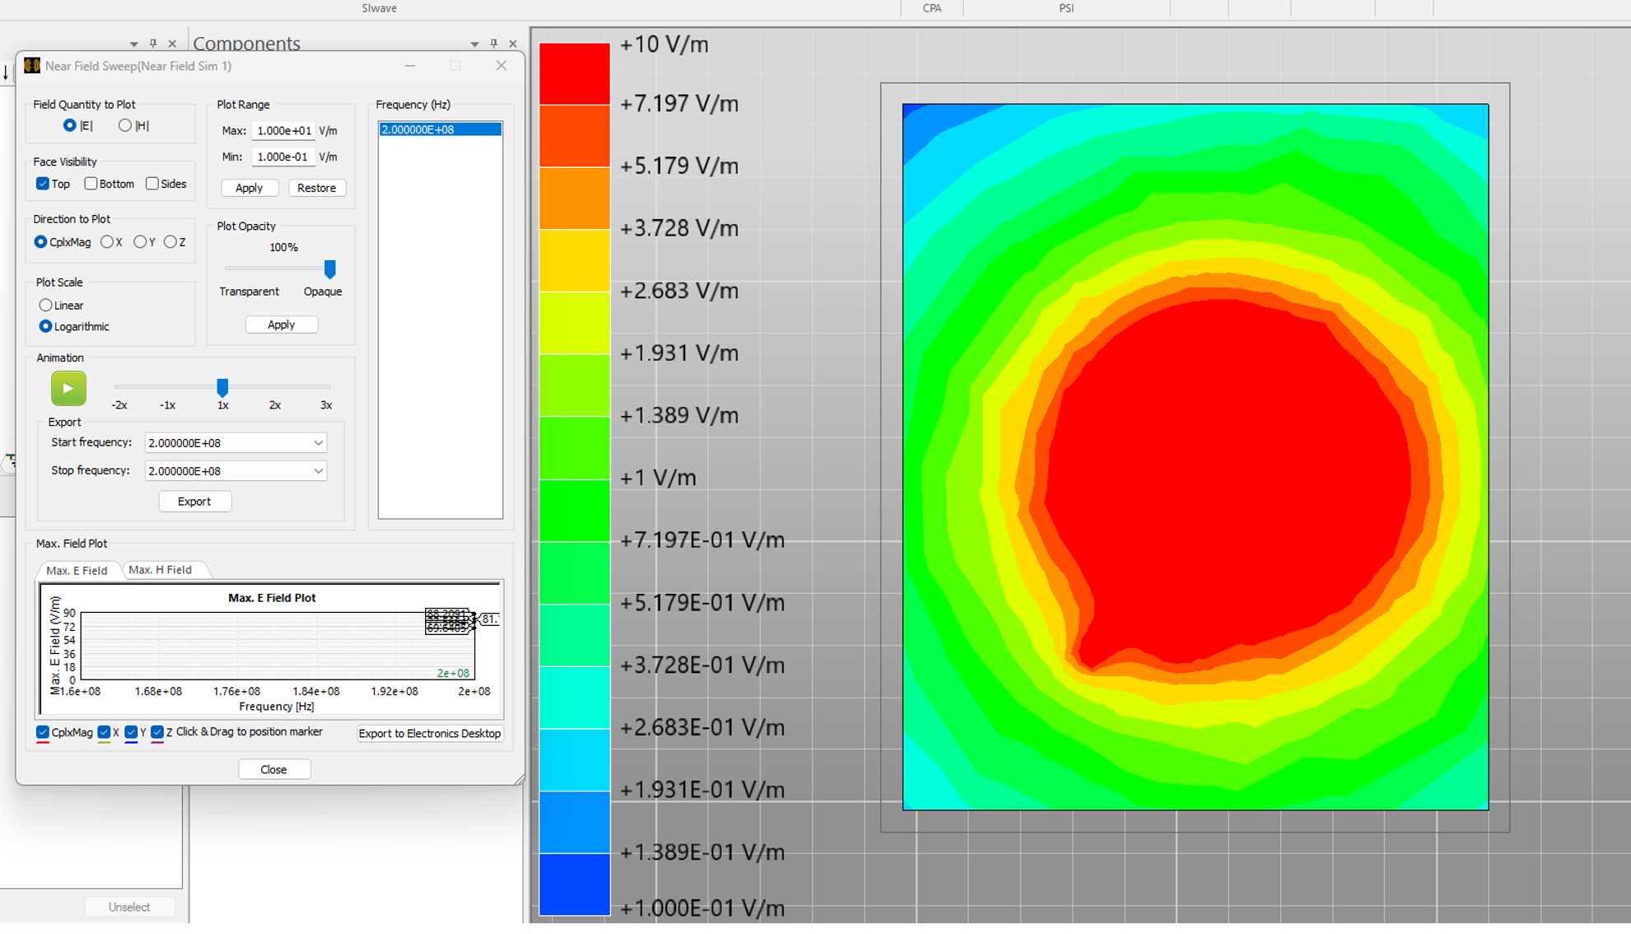Click the Plot Range Min input field
The height and width of the screenshot is (934, 1631).
click(283, 157)
